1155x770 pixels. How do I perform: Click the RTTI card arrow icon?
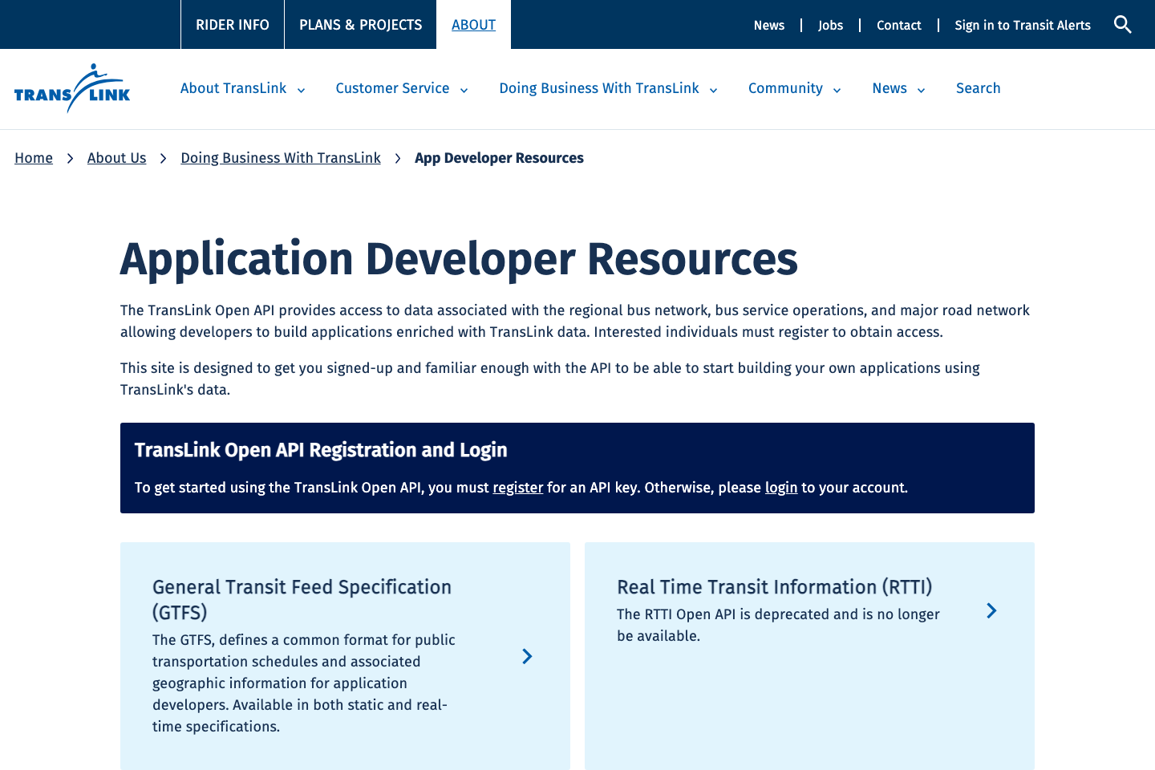991,611
